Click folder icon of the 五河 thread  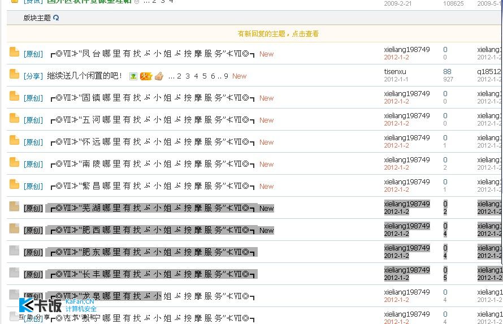point(14,118)
